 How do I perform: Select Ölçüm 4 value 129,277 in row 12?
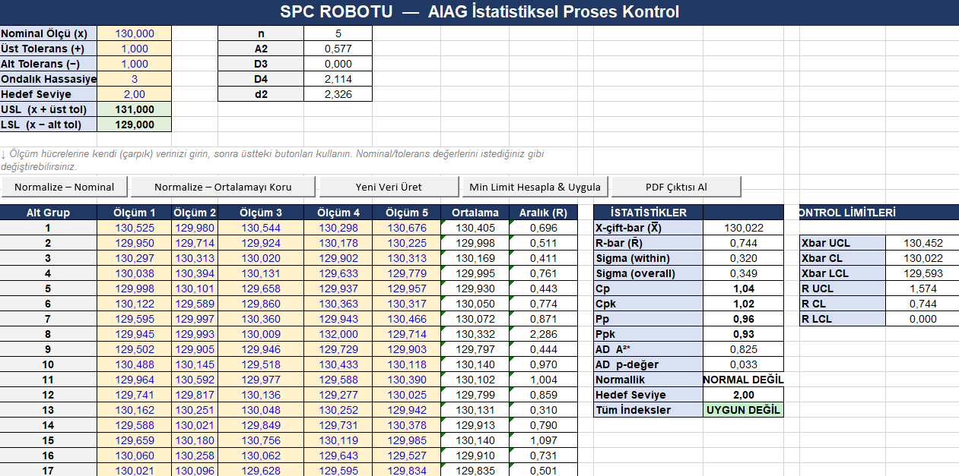[338, 395]
